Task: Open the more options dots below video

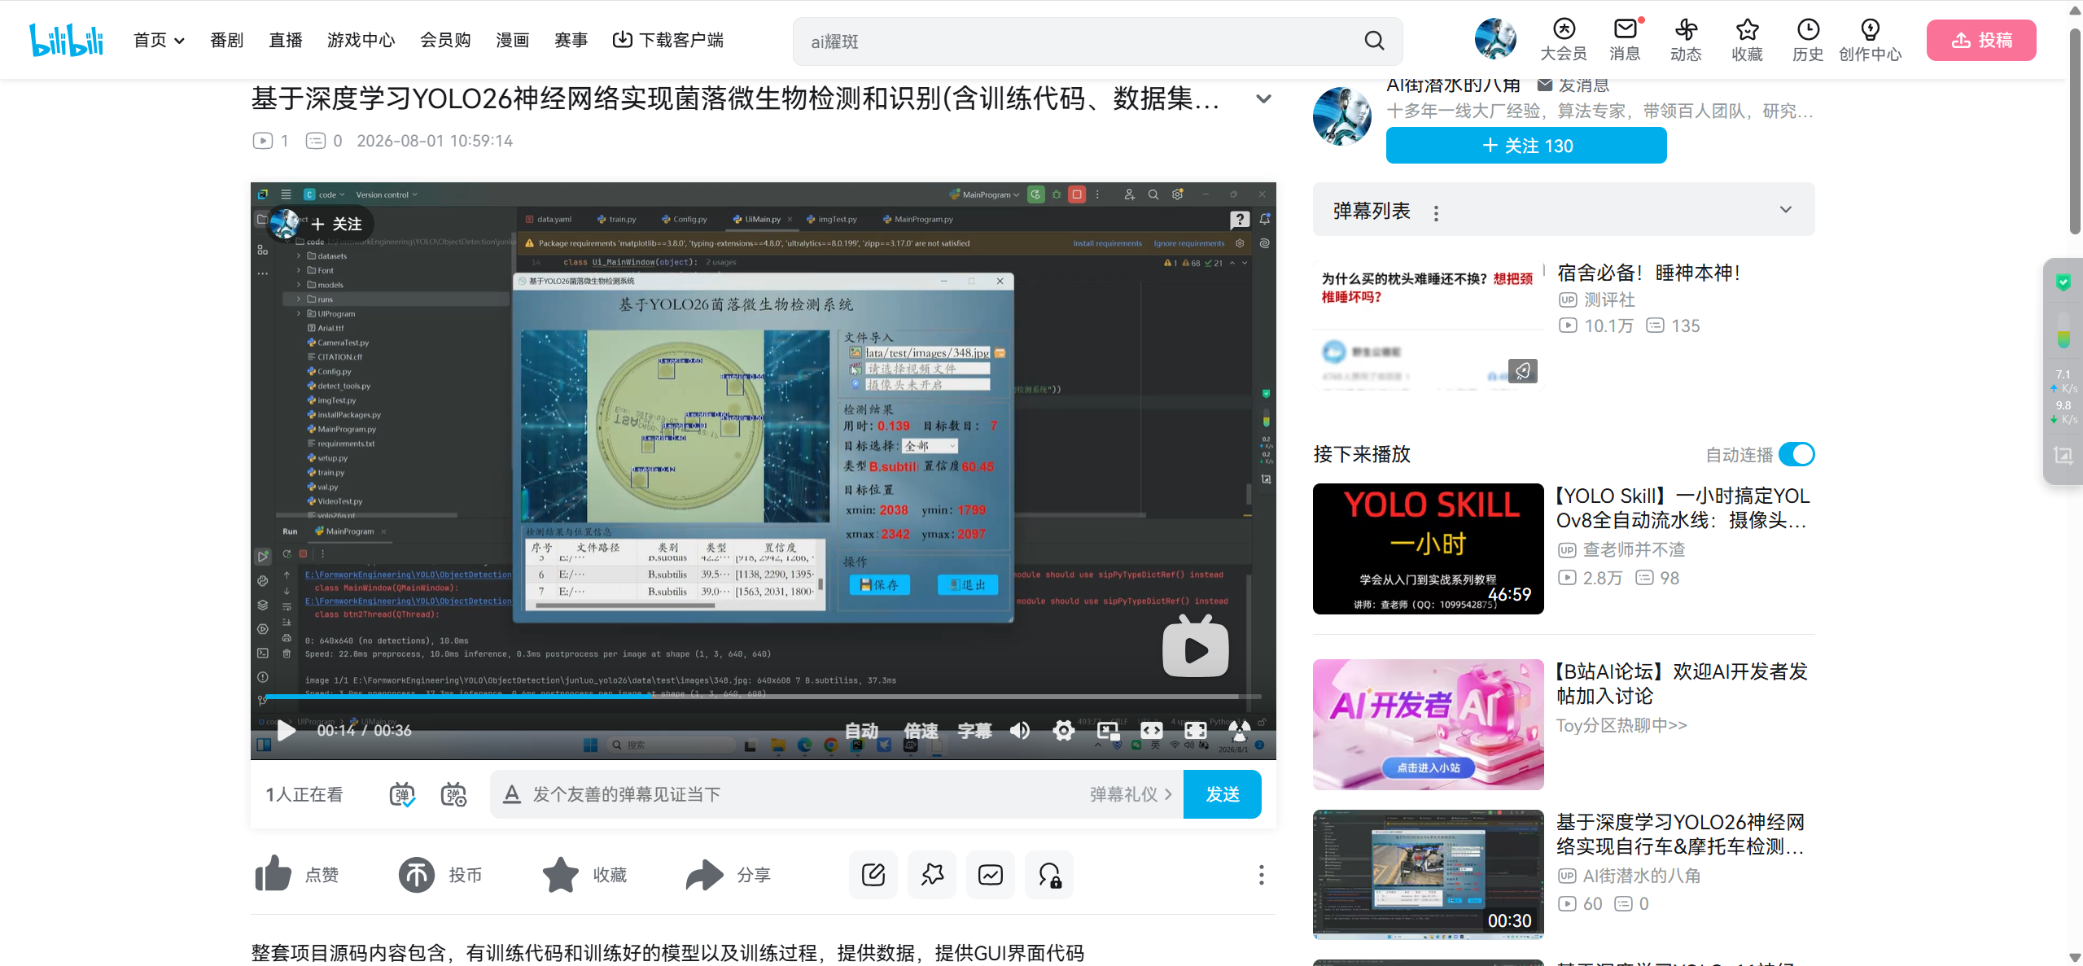Action: (1262, 875)
